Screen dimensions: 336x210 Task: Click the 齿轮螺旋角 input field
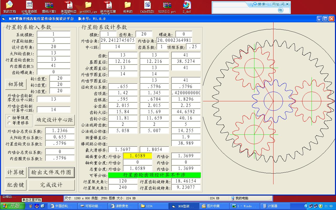[x=54, y=72]
